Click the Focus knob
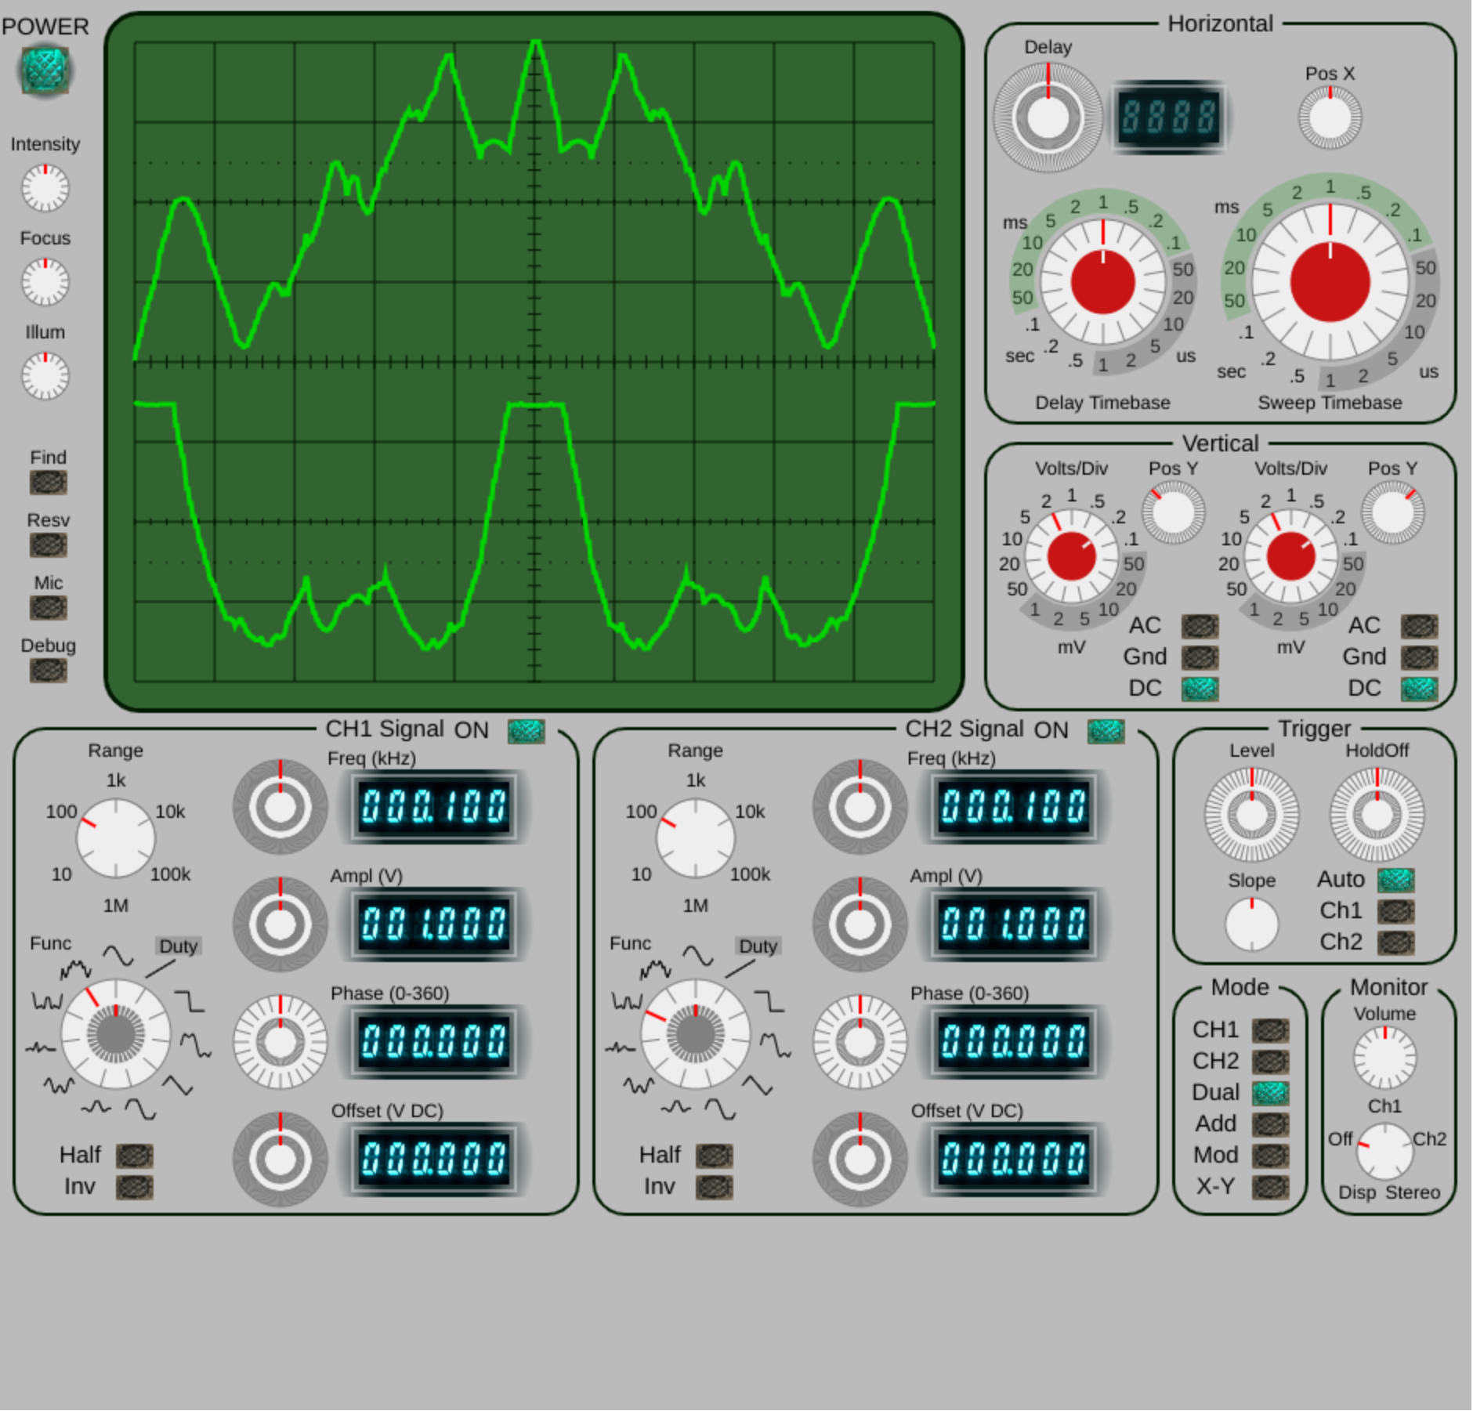This screenshot has height=1411, width=1473. [x=45, y=282]
